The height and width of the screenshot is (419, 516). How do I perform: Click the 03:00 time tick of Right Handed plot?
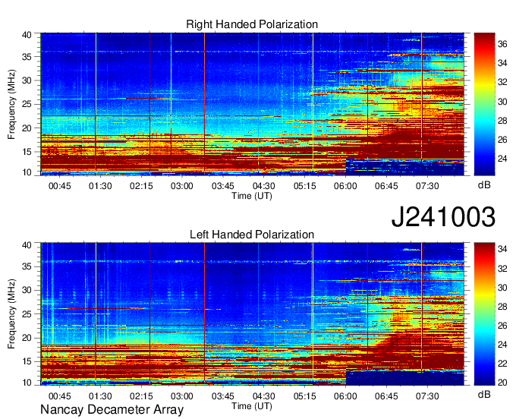(182, 186)
